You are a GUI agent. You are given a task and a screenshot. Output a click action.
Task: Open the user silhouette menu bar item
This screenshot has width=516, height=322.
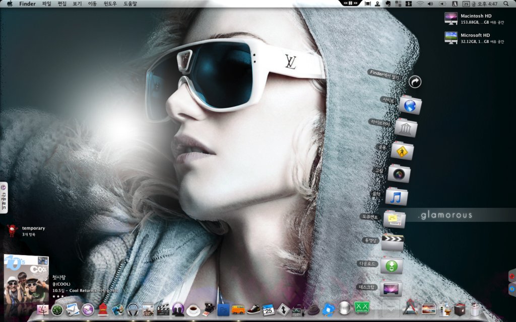tap(377, 4)
